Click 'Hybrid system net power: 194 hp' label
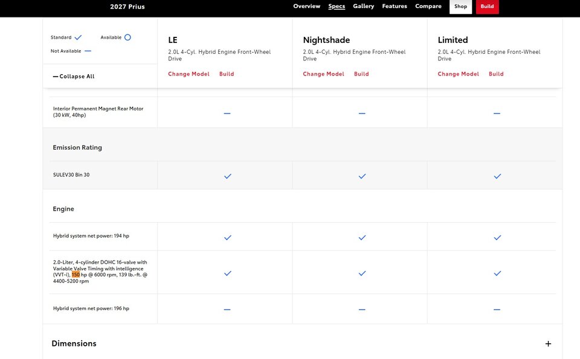Screen dimensions: 580x359 tap(91, 236)
